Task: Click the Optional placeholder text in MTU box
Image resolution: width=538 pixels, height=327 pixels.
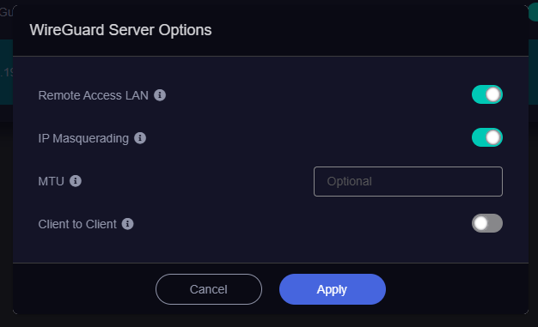Action: (x=349, y=181)
